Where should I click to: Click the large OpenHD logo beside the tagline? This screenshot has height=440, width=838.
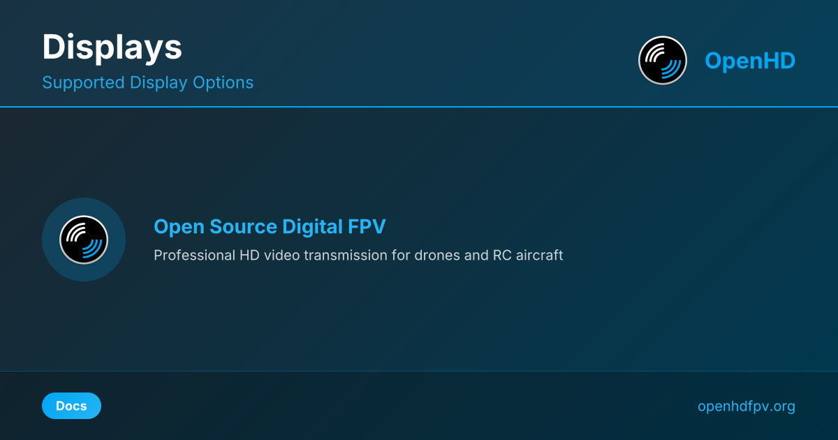click(84, 240)
